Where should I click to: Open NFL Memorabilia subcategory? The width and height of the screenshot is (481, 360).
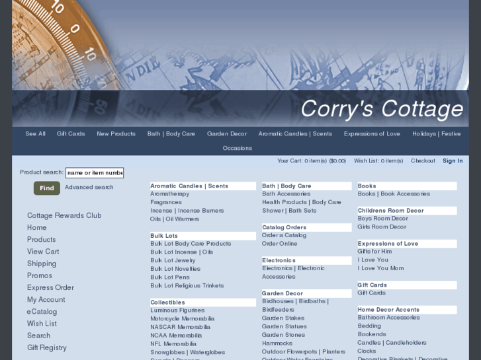point(173,344)
